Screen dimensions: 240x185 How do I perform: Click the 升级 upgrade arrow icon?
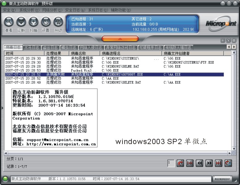point(58,22)
